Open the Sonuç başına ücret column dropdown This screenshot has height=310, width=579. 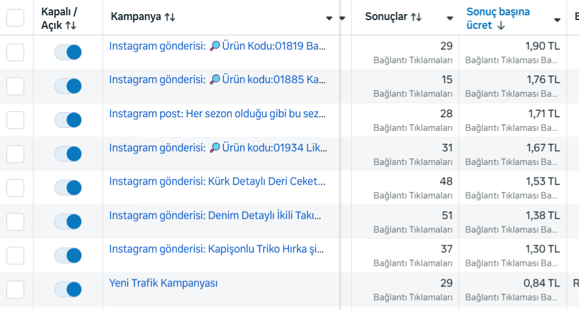(557, 20)
